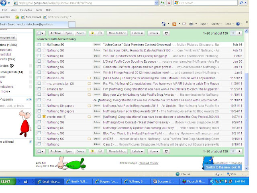
Task: Open the bottom More dropdown
Action: (x=153, y=151)
